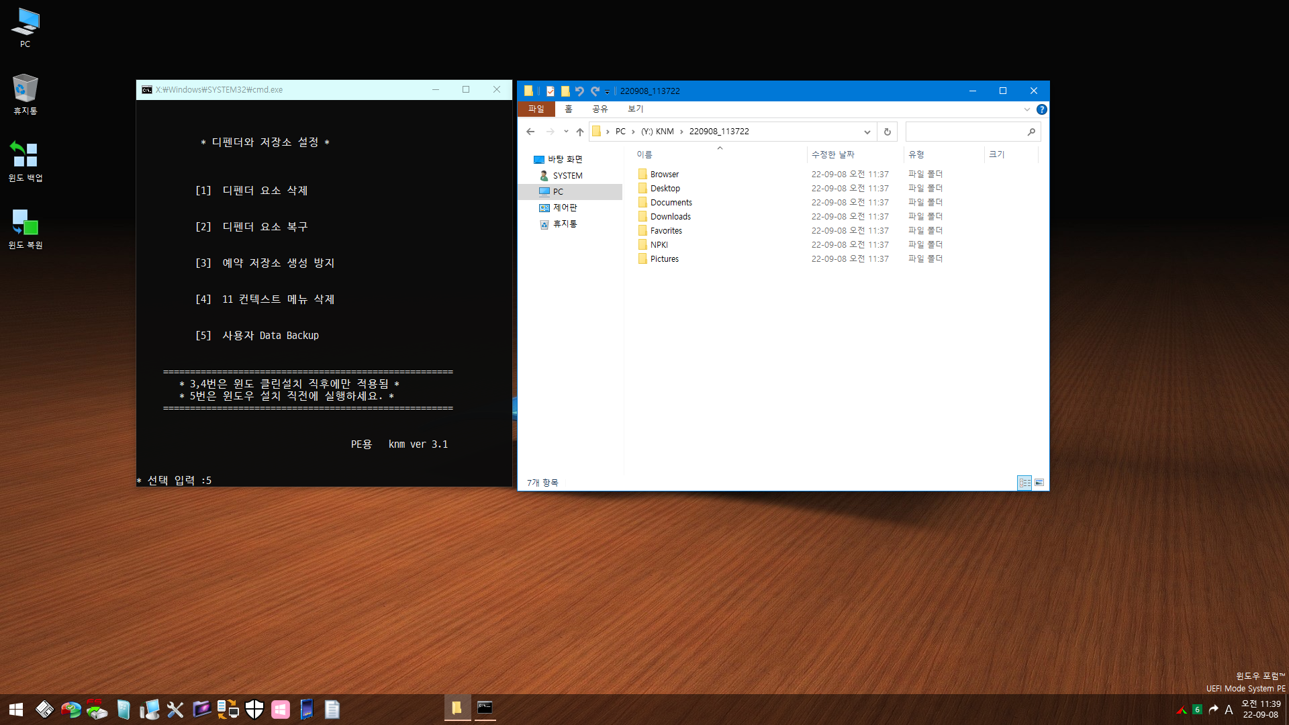Open the PC desktop icon
Screen dimensions: 1289x725
click(x=25, y=28)
